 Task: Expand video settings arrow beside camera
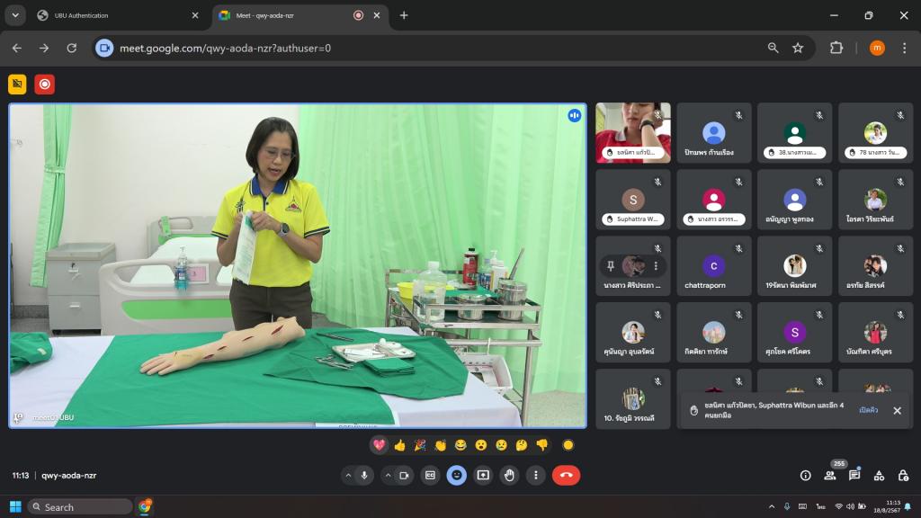pos(388,475)
